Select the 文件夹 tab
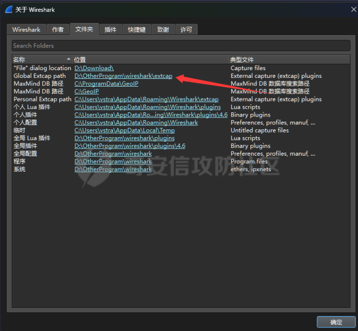The height and width of the screenshot is (331, 358). 84,29
